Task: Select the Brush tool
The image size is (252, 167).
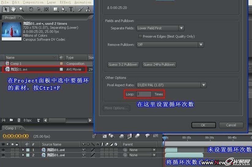Action: coord(80,9)
